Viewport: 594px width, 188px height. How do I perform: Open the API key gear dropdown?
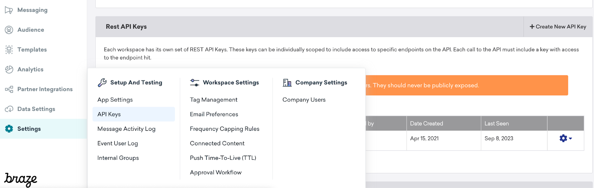point(565,139)
